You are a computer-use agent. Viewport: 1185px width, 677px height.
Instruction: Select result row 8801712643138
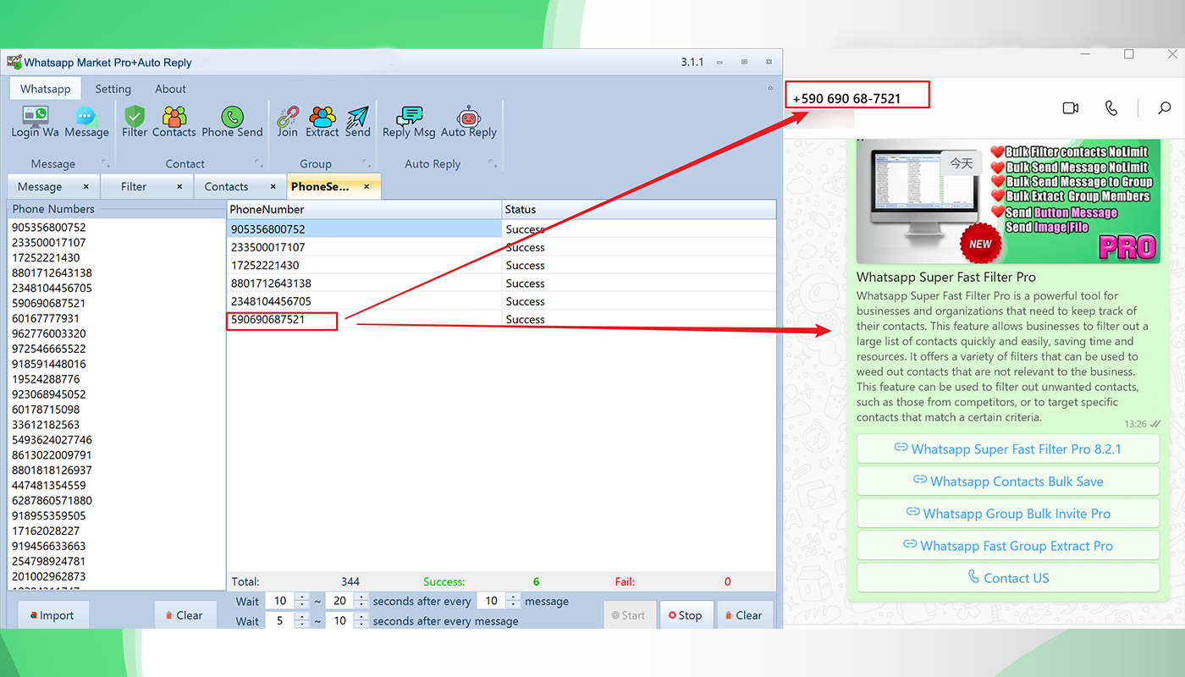click(501, 283)
